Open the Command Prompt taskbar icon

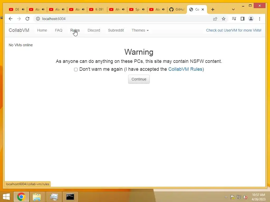click(x=70, y=197)
